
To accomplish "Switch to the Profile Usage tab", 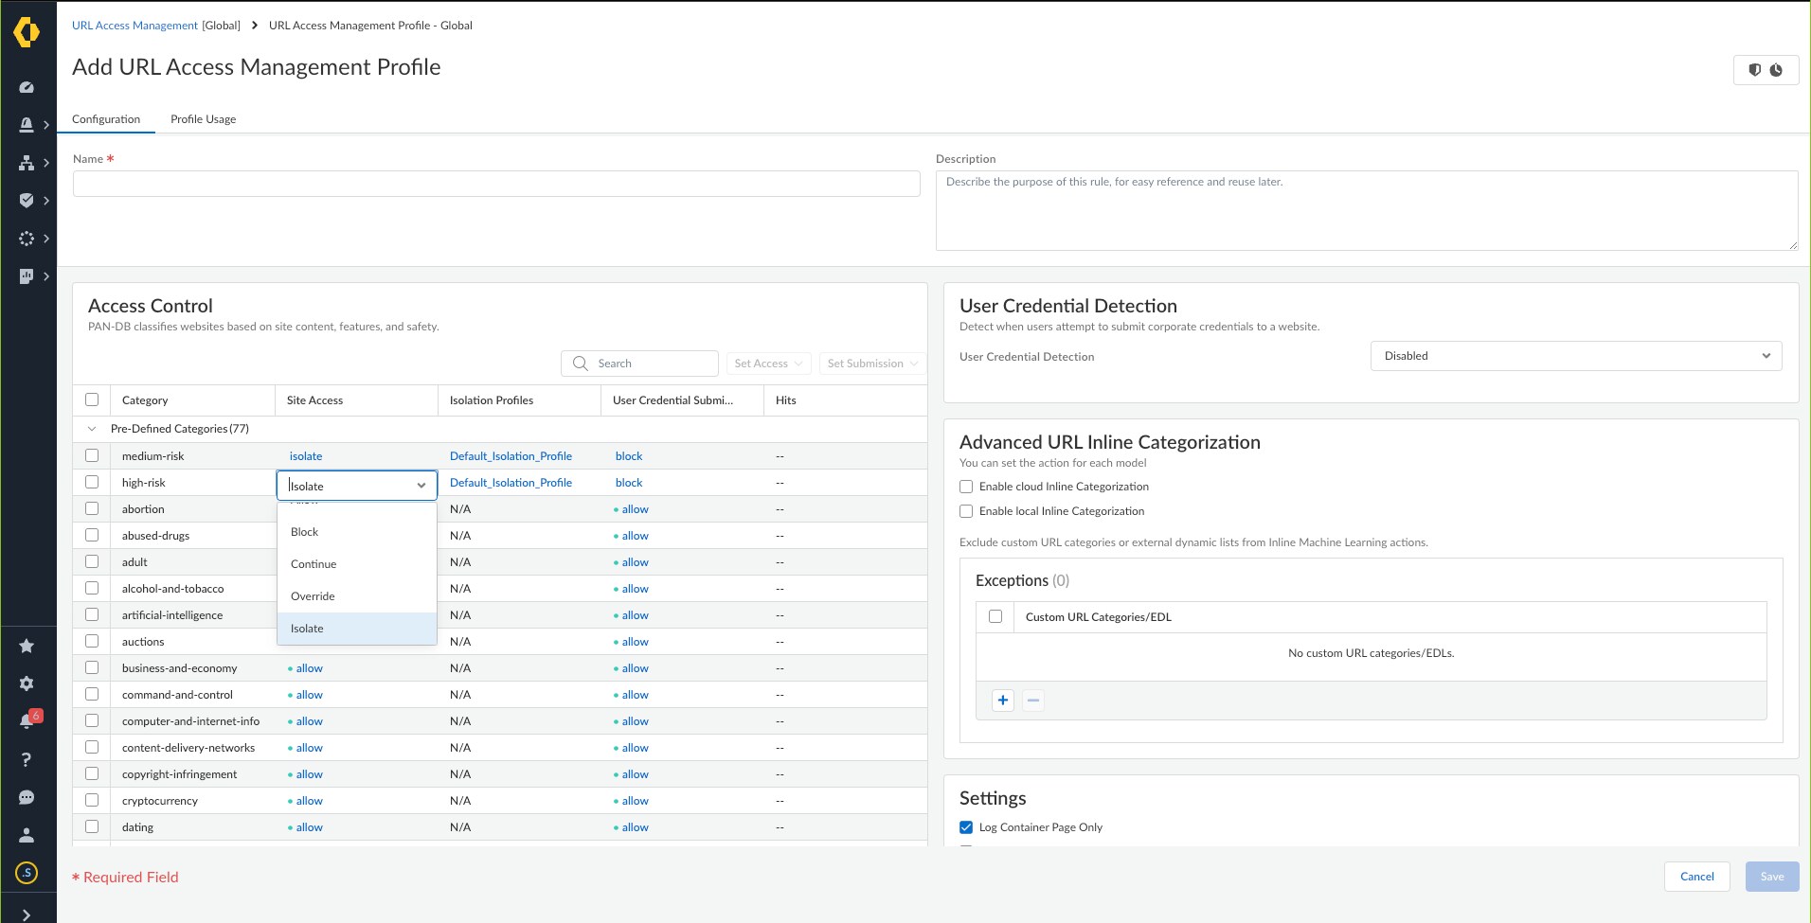I will pyautogui.click(x=203, y=118).
